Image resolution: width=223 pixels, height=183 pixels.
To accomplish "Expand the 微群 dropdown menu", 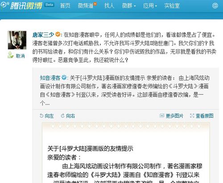I will pos(129,6).
